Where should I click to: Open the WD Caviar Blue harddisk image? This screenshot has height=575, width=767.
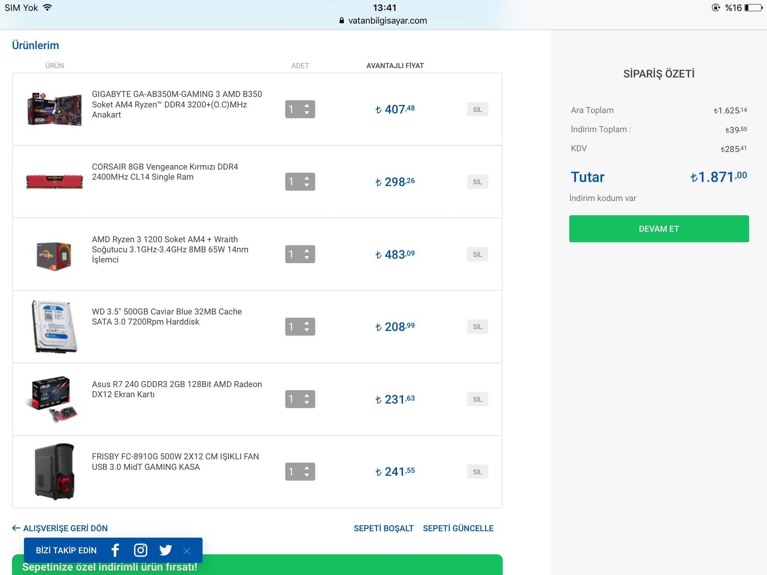click(x=55, y=326)
